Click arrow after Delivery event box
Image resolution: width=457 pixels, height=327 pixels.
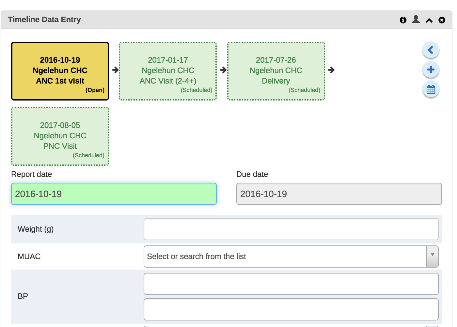[x=331, y=70]
